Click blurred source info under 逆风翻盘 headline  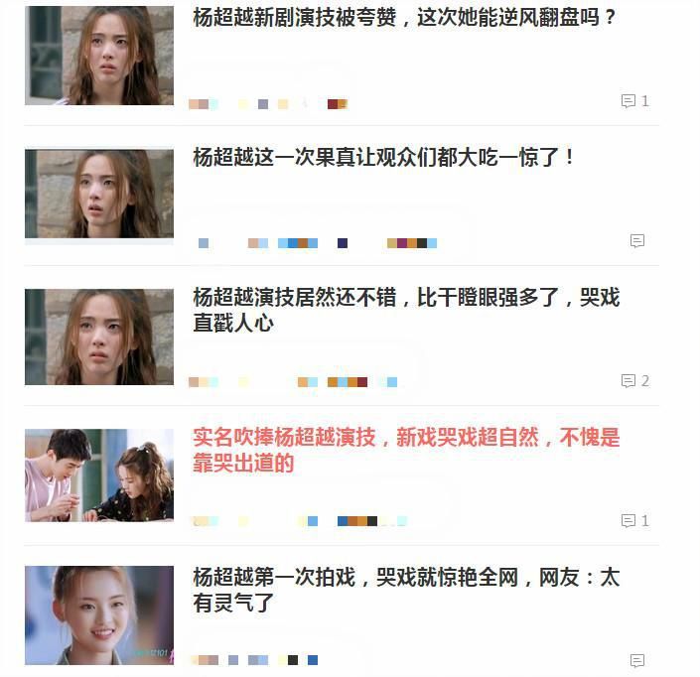[268, 104]
